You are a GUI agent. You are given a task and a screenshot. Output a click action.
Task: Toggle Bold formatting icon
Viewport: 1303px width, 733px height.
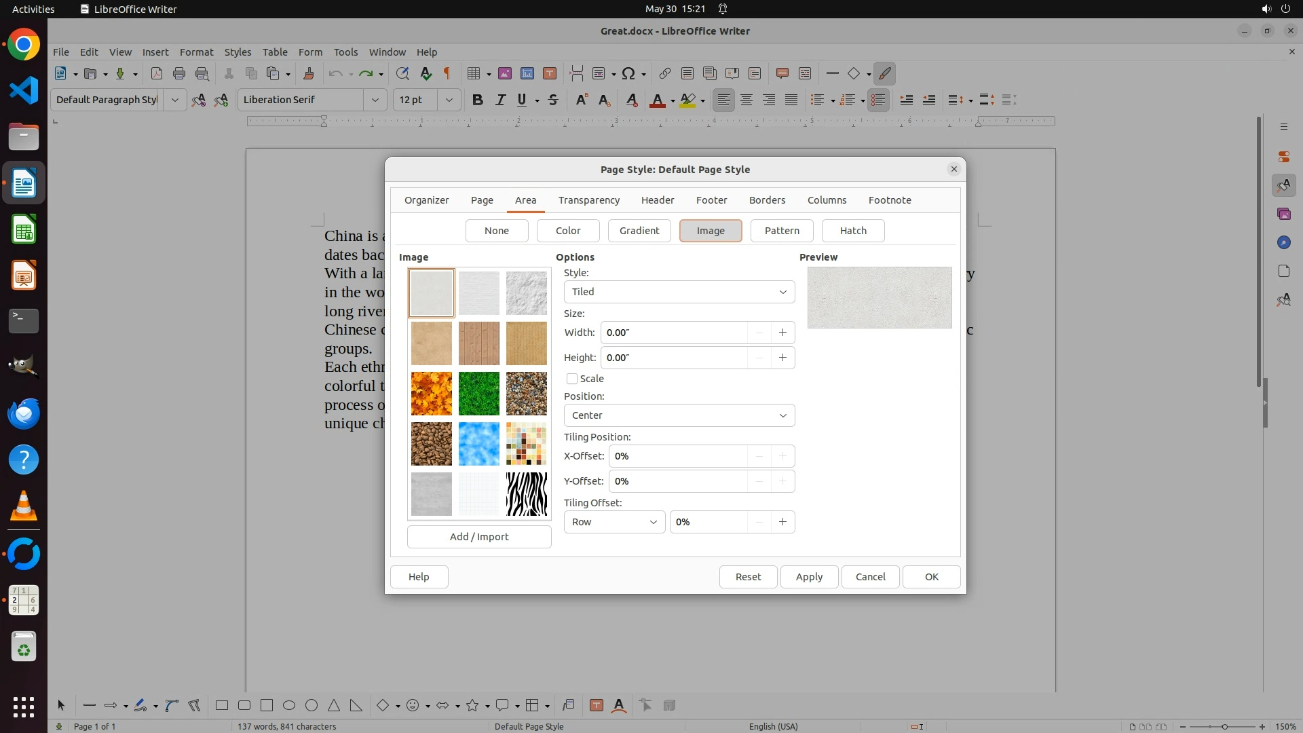pos(478,100)
